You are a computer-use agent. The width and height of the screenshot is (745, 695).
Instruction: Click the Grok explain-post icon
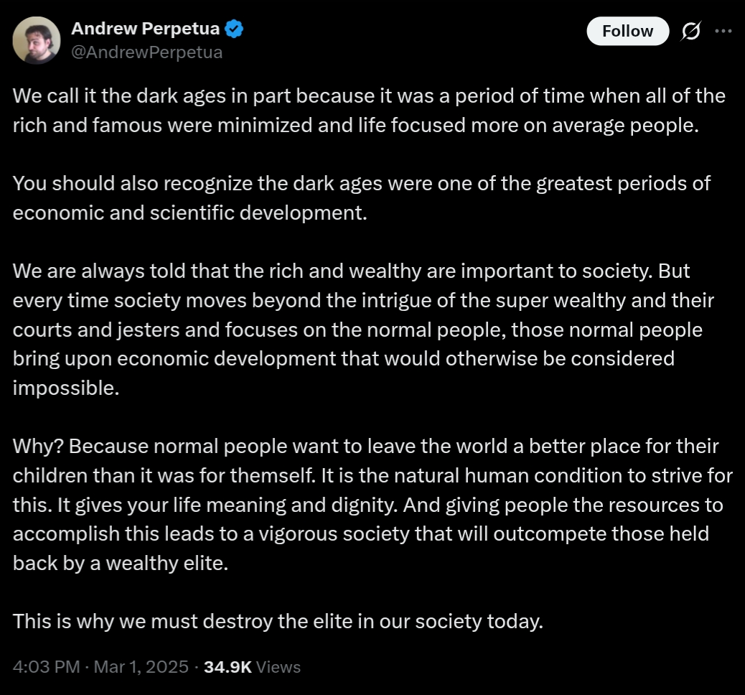coord(690,32)
